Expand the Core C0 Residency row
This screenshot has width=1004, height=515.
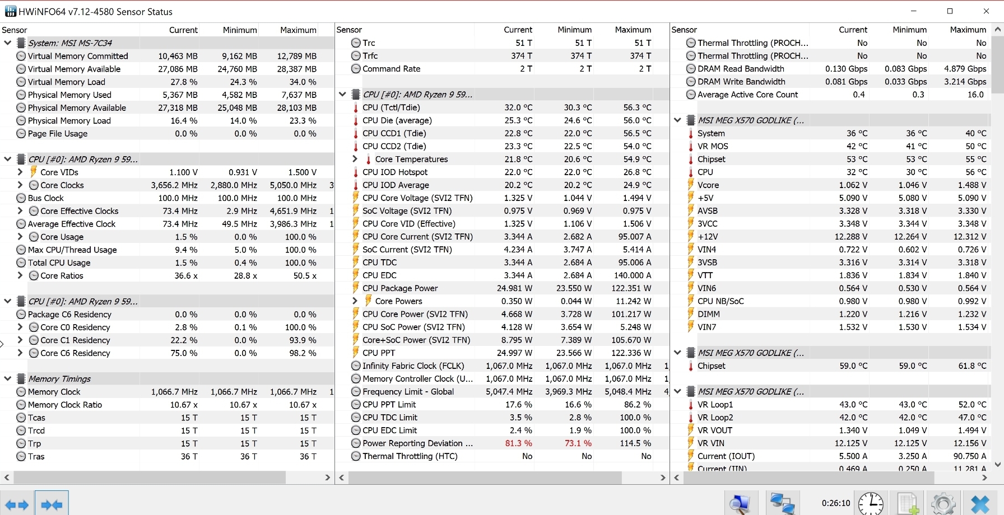tap(20, 327)
